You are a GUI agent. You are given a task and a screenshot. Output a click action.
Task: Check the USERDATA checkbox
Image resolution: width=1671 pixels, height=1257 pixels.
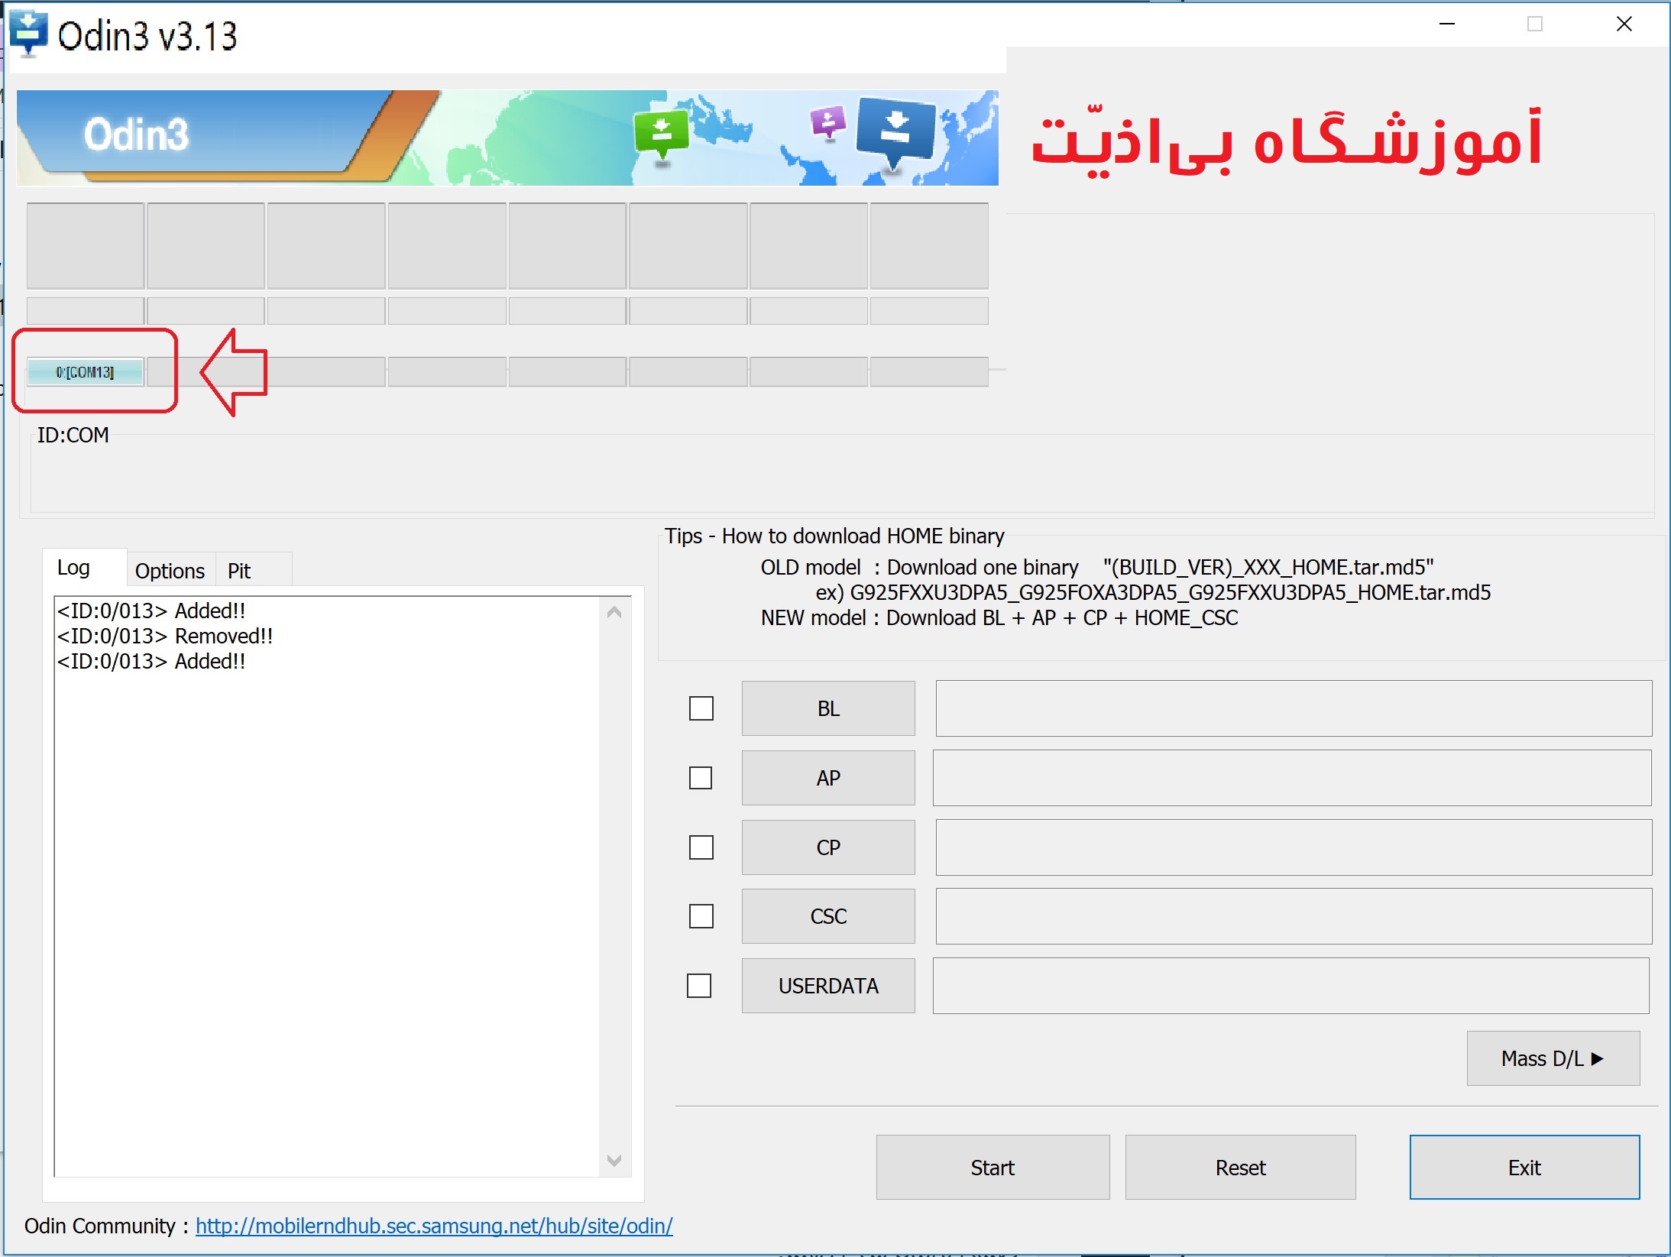[x=699, y=986]
